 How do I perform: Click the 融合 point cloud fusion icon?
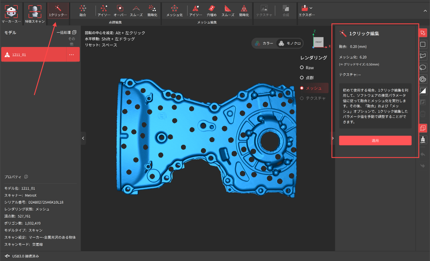(83, 10)
